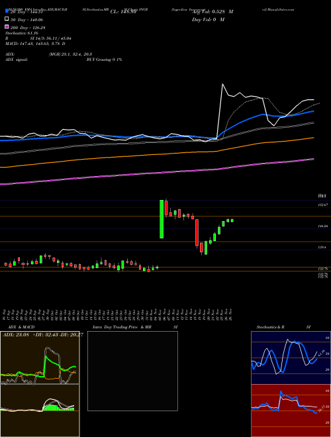Click the magenta 200 day average line
The width and height of the screenshot is (331, 437).
[157, 173]
